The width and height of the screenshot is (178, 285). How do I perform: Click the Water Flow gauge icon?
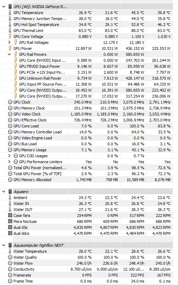point(10,263)
